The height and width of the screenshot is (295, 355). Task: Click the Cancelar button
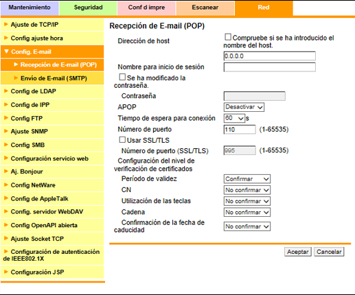[329, 252]
